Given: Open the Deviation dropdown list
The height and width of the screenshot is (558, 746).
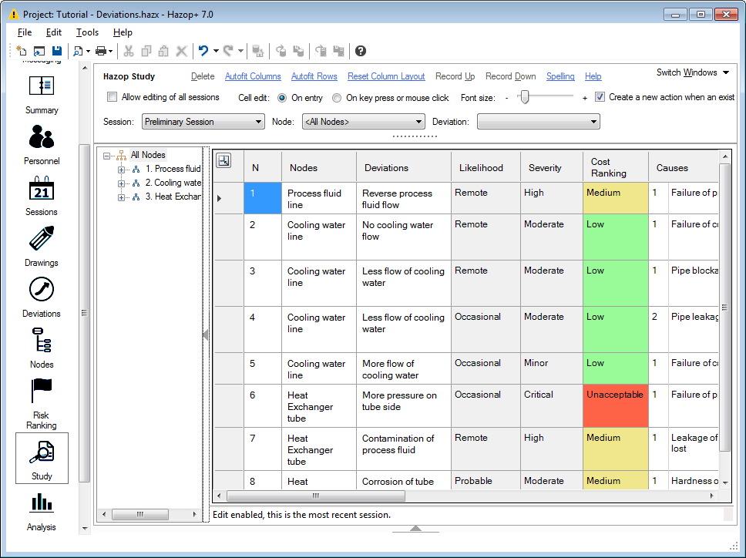Looking at the screenshot, I should click(x=538, y=122).
